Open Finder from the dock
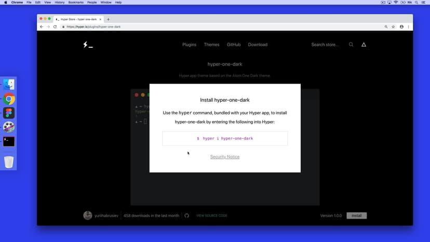 9,84
